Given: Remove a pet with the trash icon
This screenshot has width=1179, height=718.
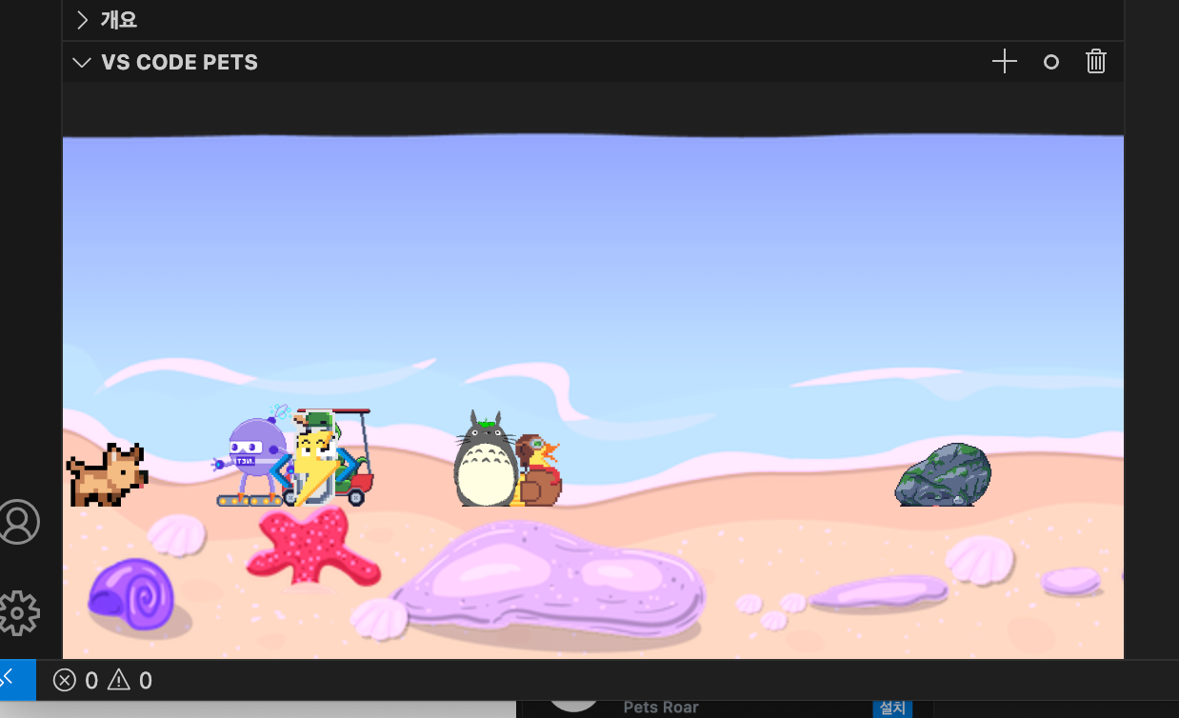Looking at the screenshot, I should coord(1096,62).
